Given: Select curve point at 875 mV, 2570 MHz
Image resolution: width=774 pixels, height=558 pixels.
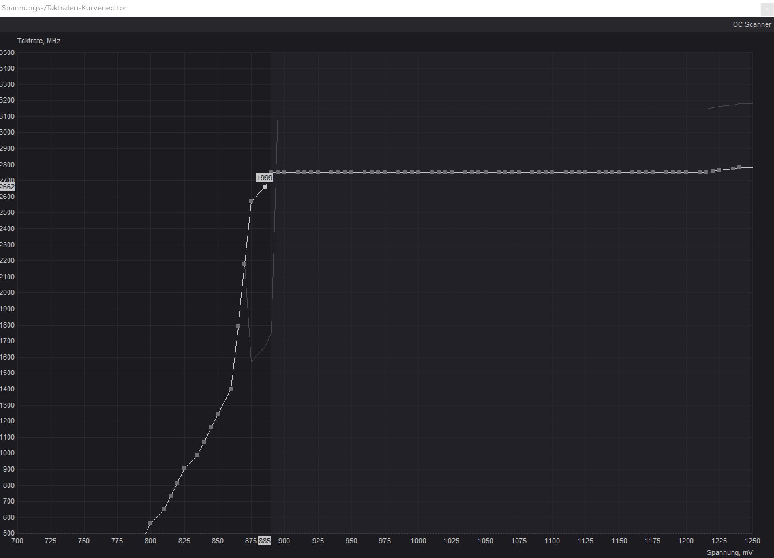Looking at the screenshot, I should pyautogui.click(x=251, y=201).
